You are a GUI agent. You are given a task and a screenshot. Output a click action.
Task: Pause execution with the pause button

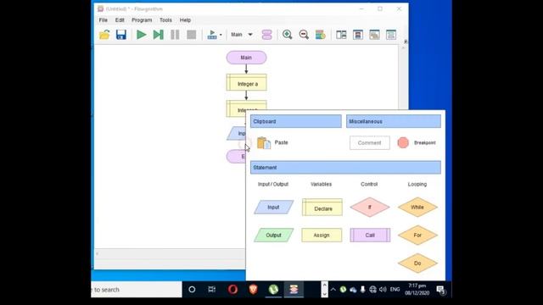pyautogui.click(x=175, y=35)
